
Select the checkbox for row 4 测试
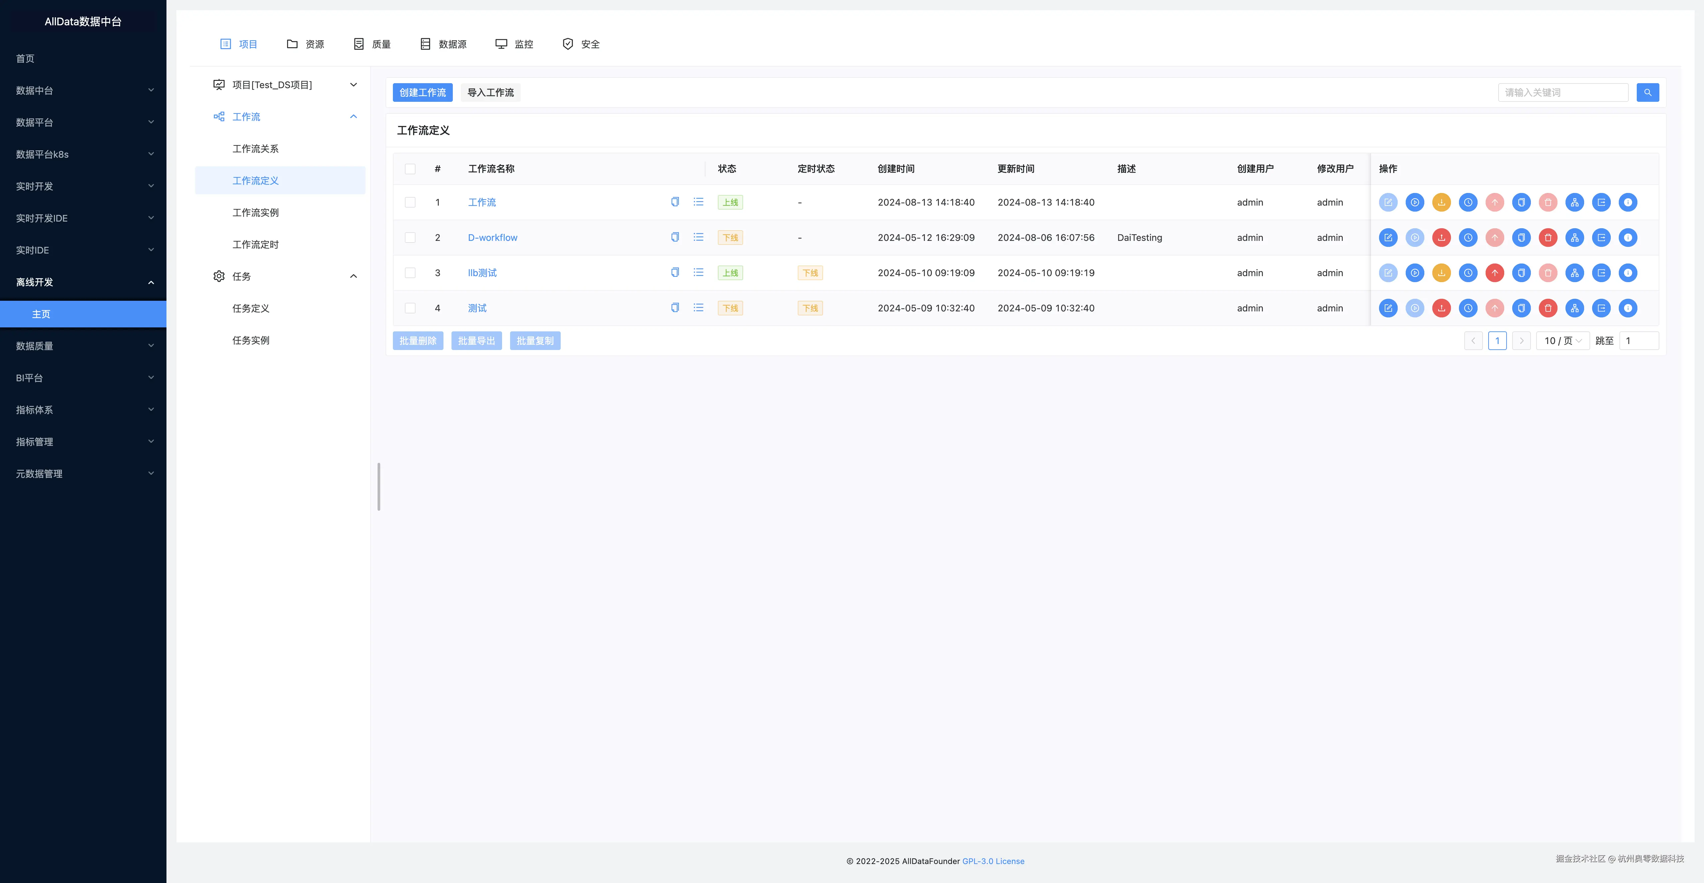click(410, 308)
